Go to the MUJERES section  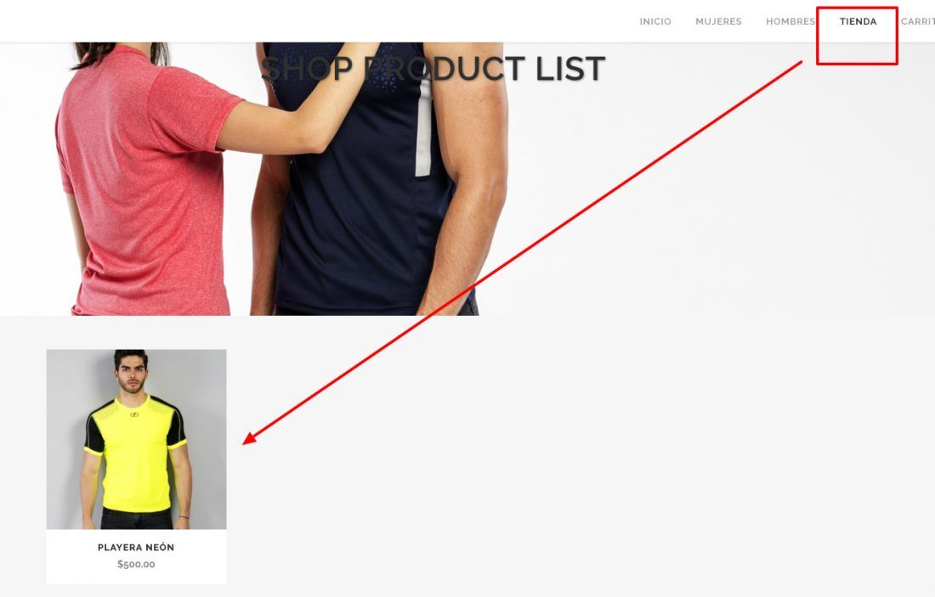718,21
